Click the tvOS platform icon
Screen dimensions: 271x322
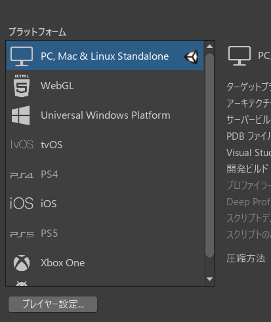[x=22, y=145]
